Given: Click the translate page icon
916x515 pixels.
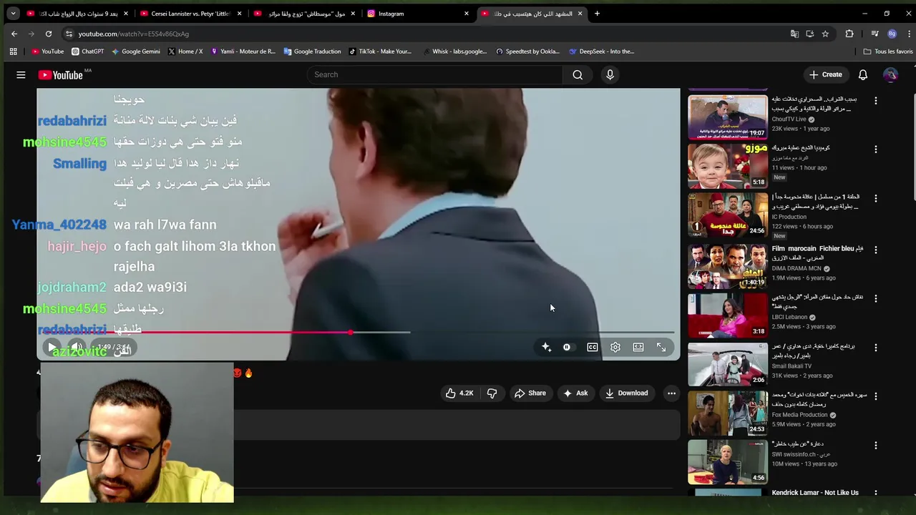Looking at the screenshot, I should (x=794, y=34).
